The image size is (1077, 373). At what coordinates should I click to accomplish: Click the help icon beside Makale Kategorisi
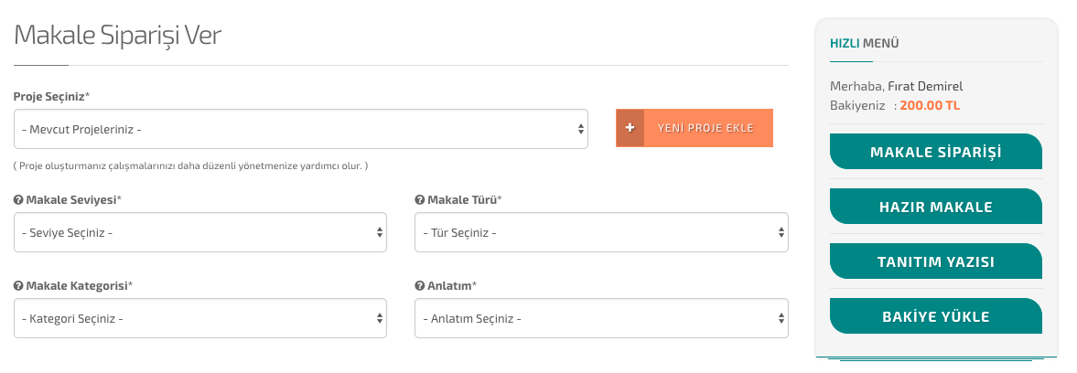tap(18, 286)
